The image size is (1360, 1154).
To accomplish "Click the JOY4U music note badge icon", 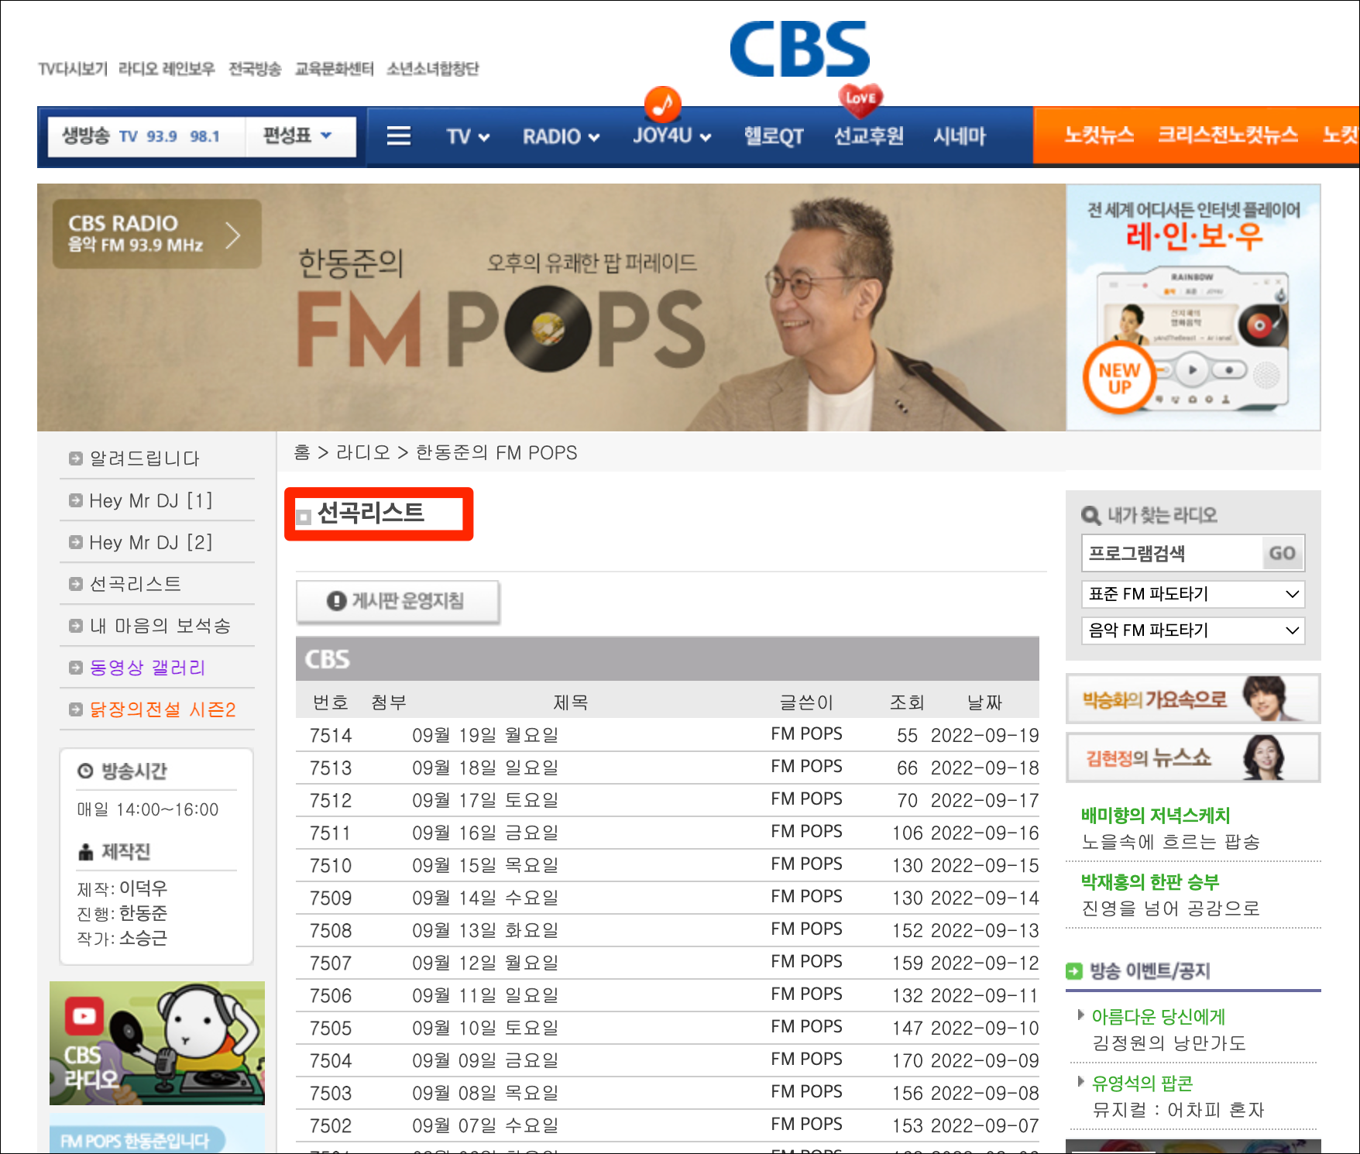I will point(662,105).
